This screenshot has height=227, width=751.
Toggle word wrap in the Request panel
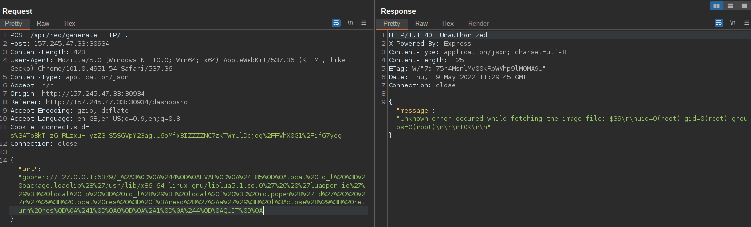pyautogui.click(x=336, y=23)
